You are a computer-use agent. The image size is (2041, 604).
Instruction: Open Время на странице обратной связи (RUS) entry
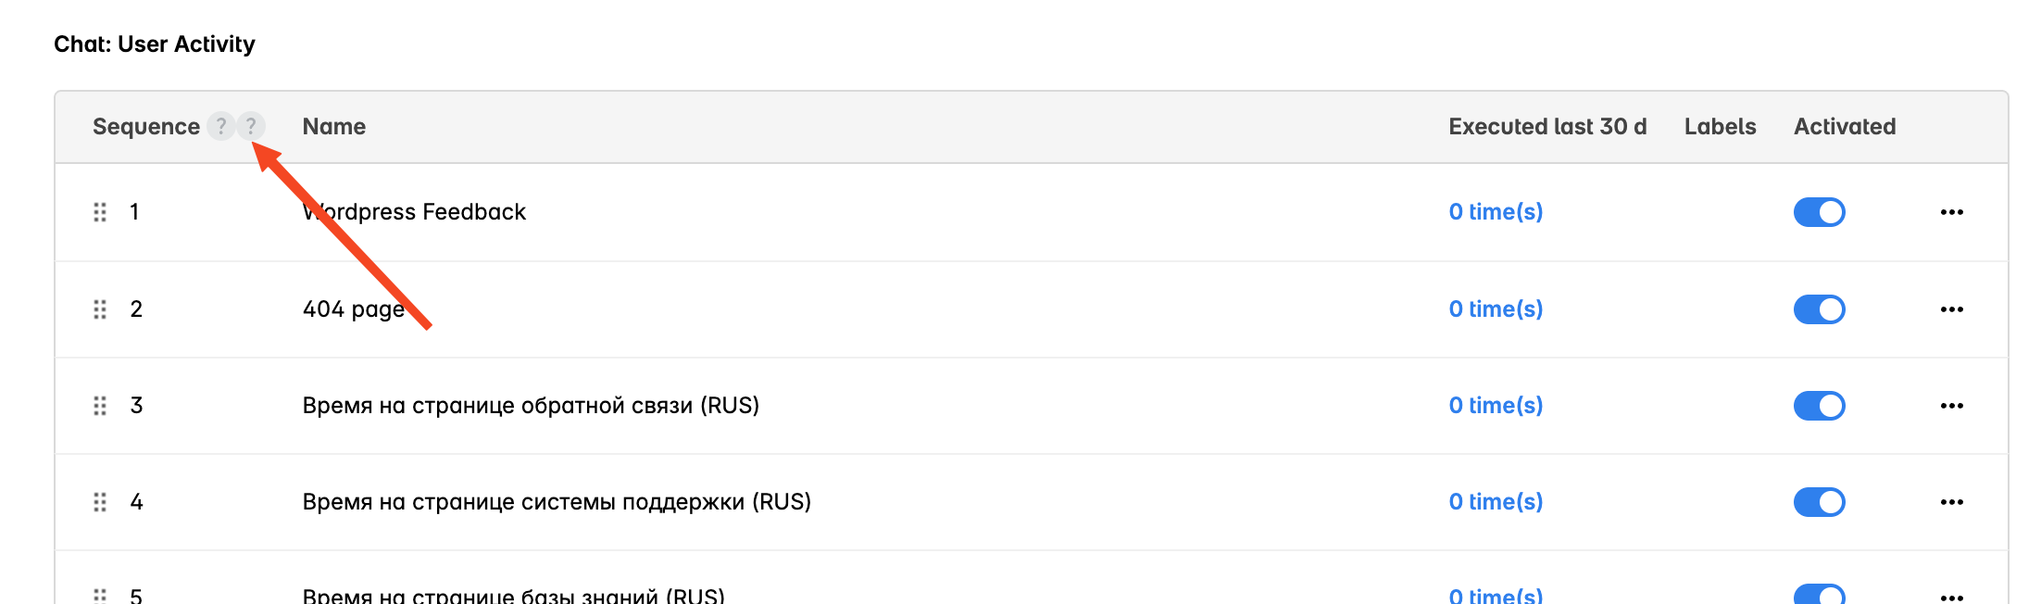[x=531, y=406]
